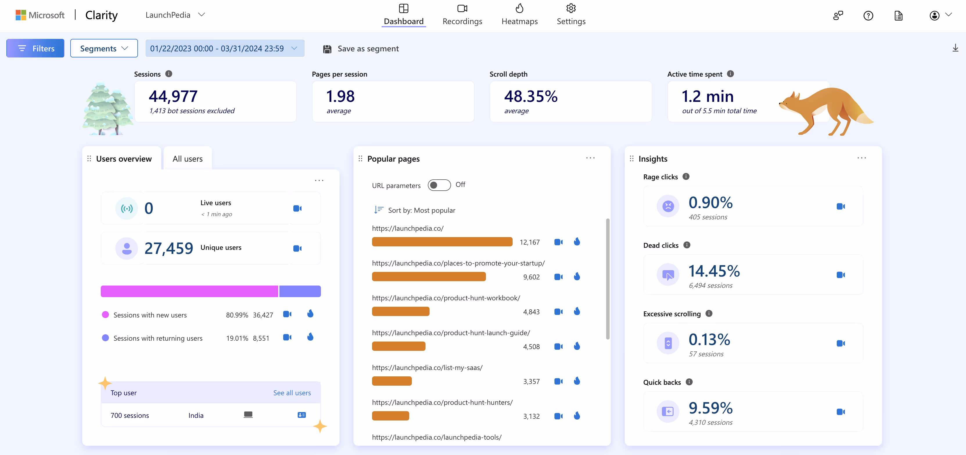Open Popular pages more options menu

[590, 158]
